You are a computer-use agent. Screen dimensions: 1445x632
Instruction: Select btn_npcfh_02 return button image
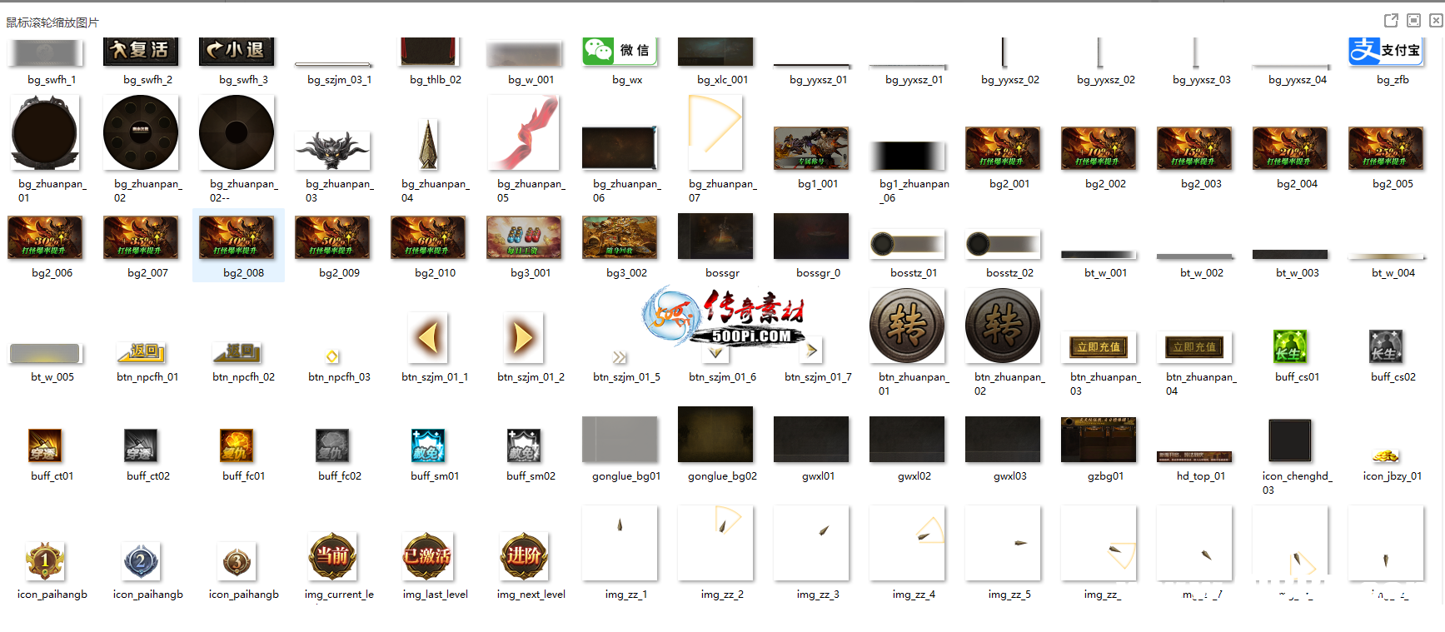[237, 352]
